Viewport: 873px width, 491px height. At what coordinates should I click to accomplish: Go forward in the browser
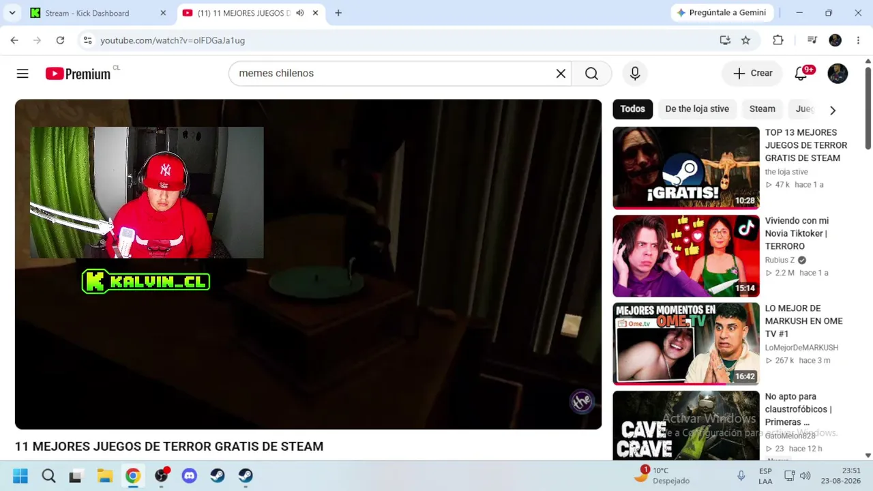pyautogui.click(x=38, y=40)
